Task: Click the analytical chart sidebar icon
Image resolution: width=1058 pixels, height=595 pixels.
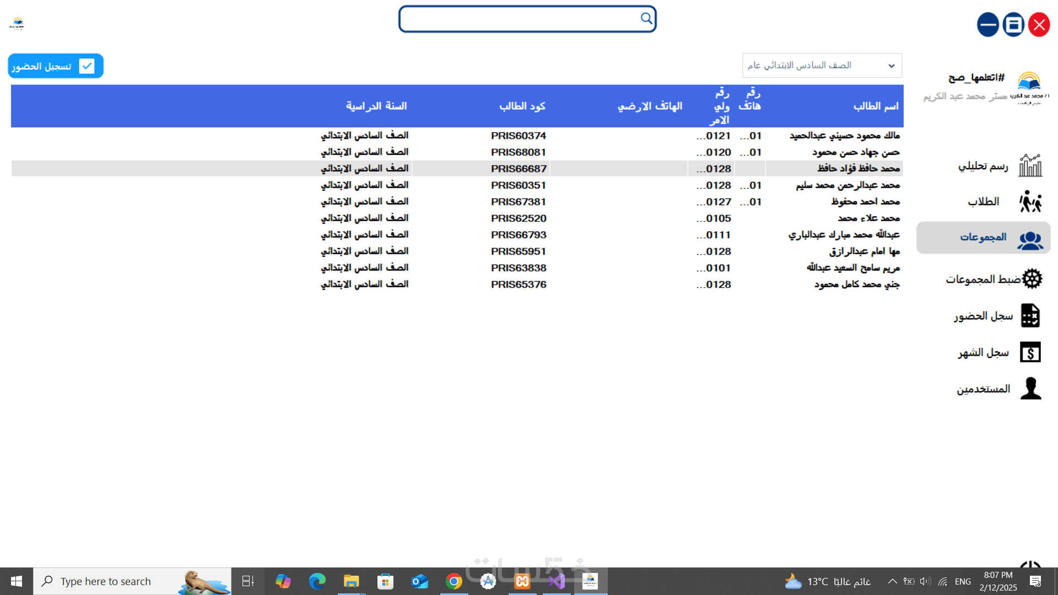Action: 1030,165
